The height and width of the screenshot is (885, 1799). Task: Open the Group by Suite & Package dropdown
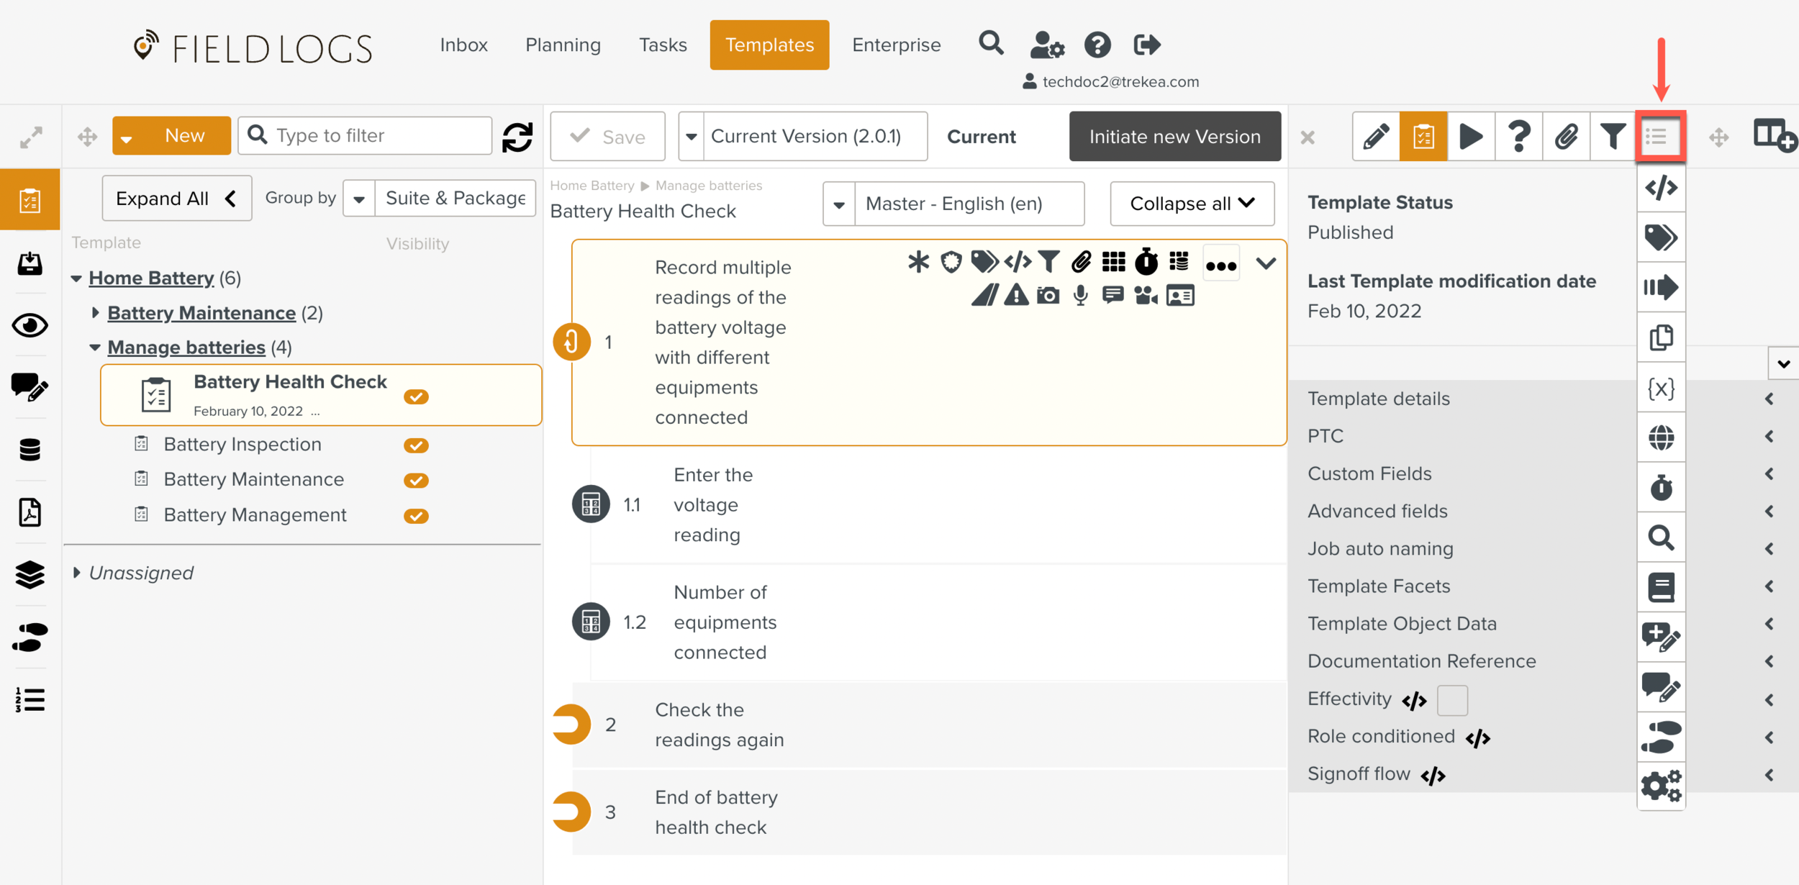pos(439,198)
